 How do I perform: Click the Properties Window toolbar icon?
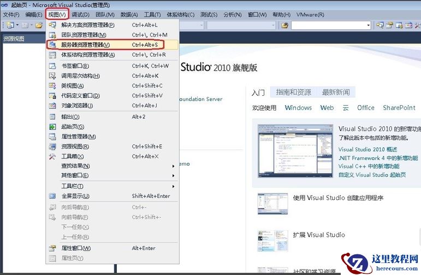pos(389,26)
